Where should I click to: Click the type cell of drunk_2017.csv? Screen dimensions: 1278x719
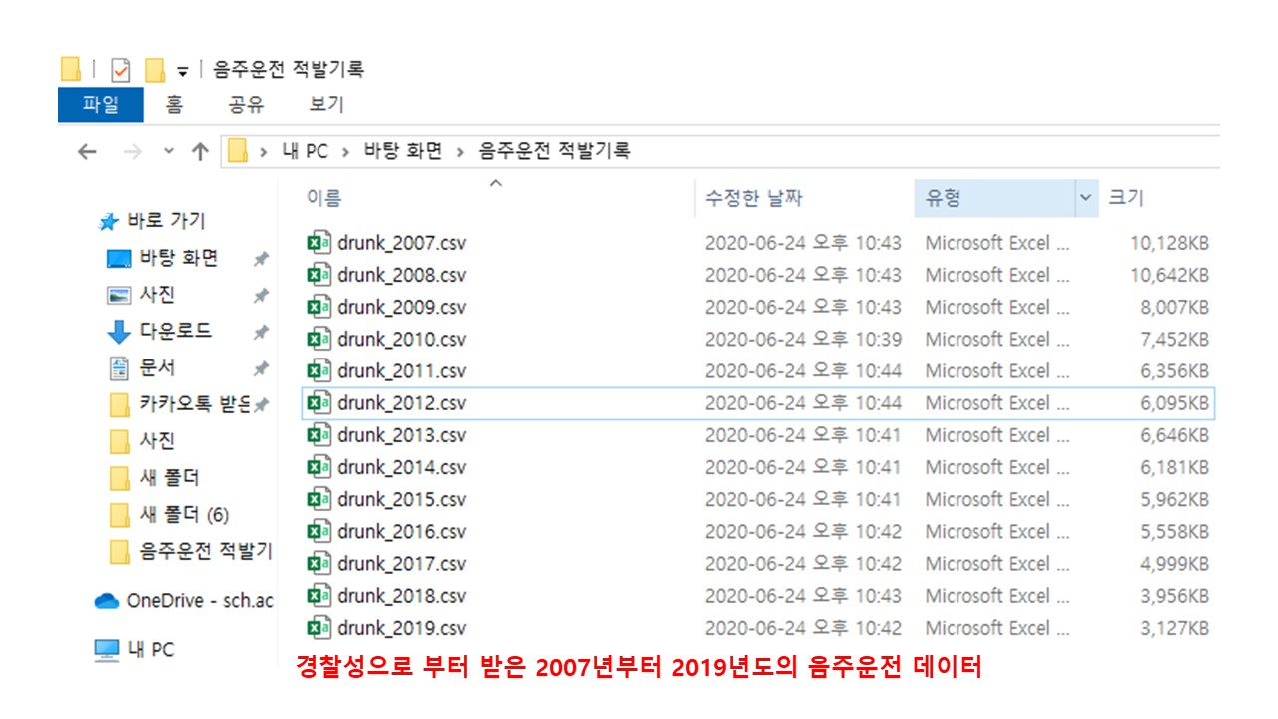coord(996,563)
